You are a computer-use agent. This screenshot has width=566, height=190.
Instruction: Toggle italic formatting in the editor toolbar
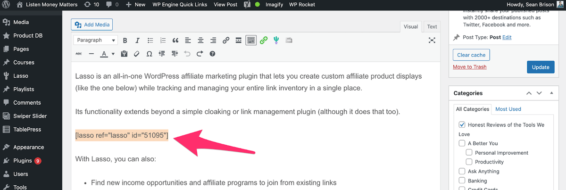pyautogui.click(x=137, y=40)
